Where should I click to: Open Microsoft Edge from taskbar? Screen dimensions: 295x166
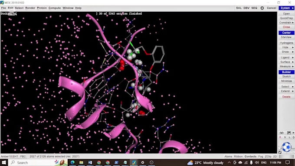pos(72,163)
